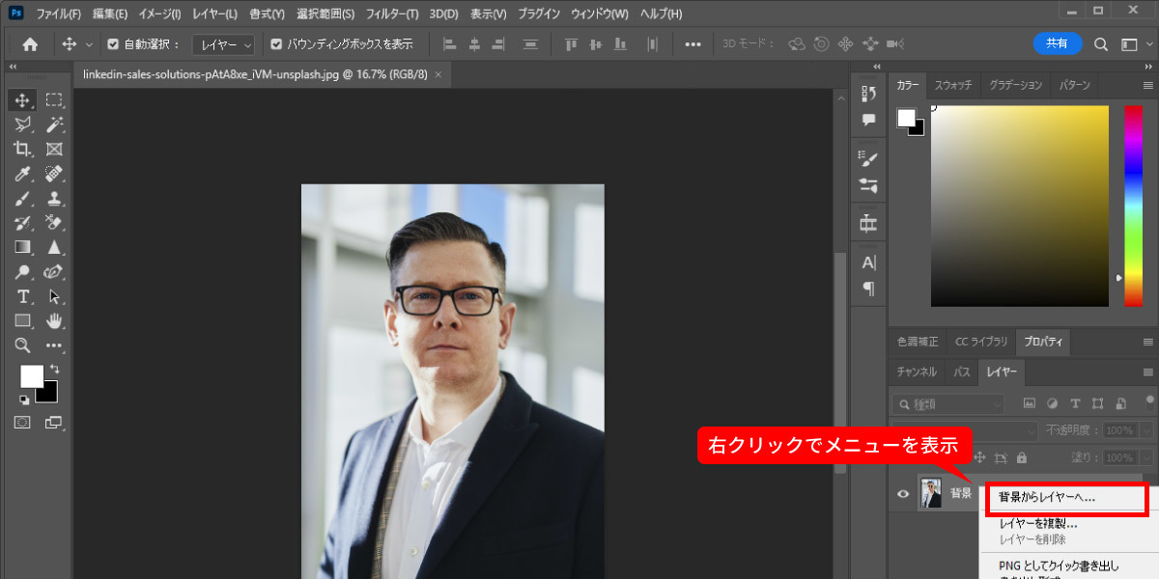The image size is (1159, 579).
Task: Toggle the バウンディングボックスを表示 checkbox
Action: click(x=276, y=44)
